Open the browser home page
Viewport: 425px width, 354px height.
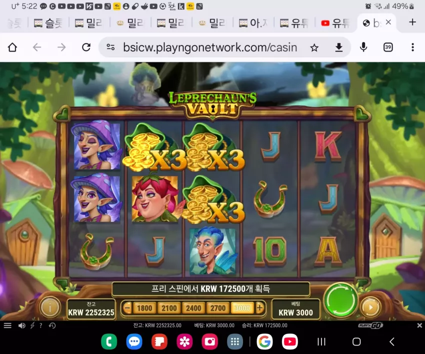(12, 47)
